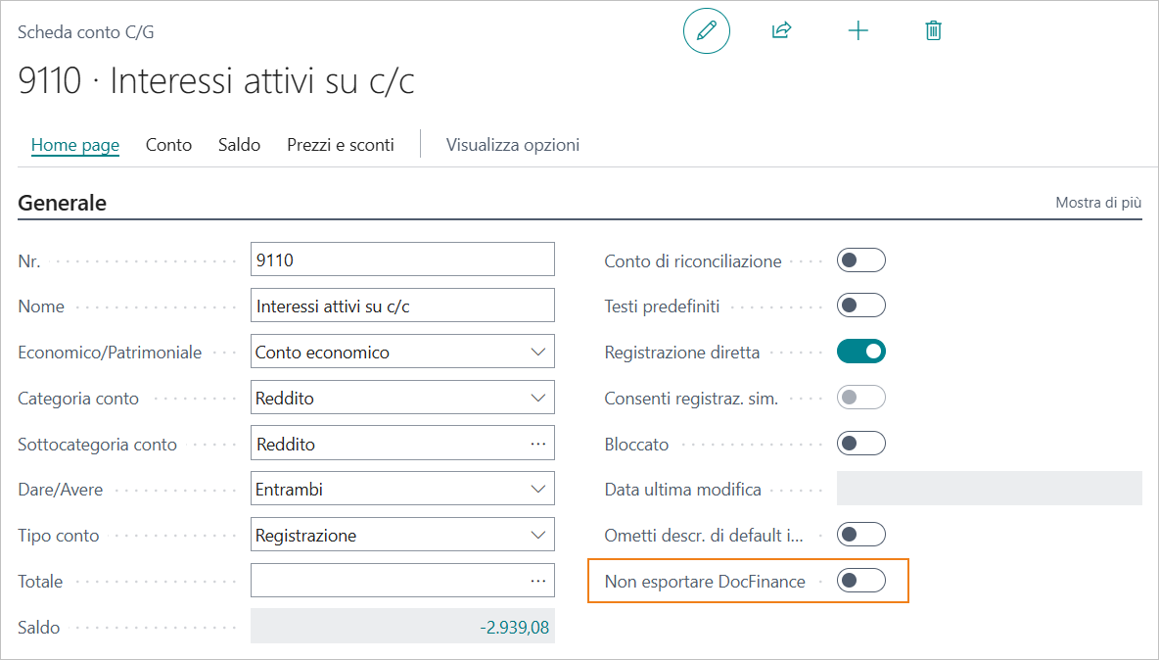Open Totale field lookup ellipsis
Image resolution: width=1159 pixels, height=660 pixels.
537,581
